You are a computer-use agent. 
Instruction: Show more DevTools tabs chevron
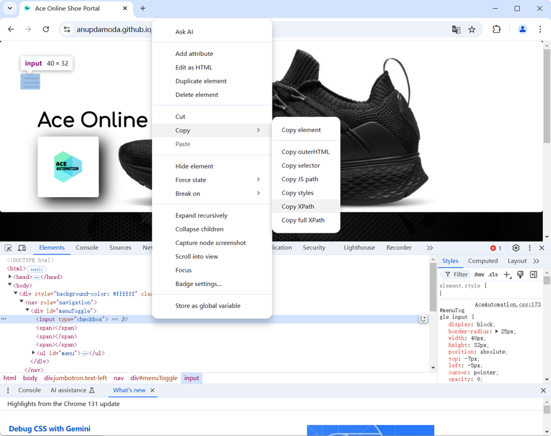[430, 247]
